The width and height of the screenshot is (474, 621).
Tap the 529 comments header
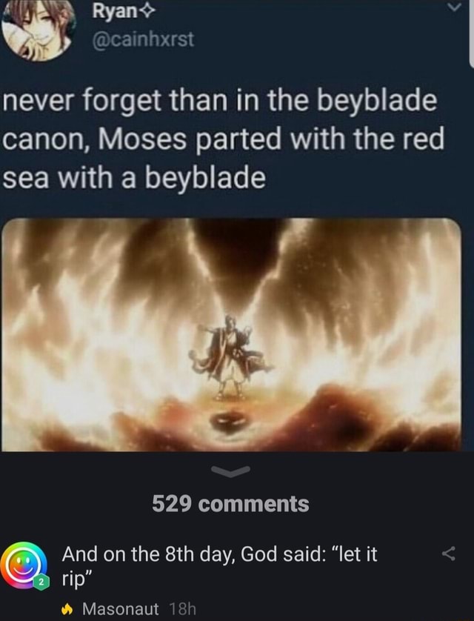click(230, 504)
